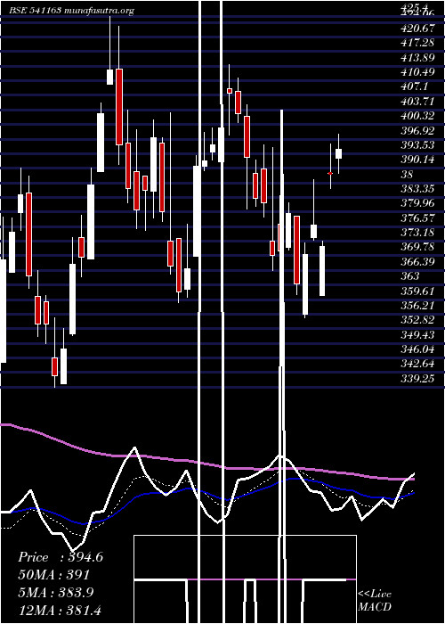Click the 352.82 price level label
445x624 pixels.
(x=417, y=321)
